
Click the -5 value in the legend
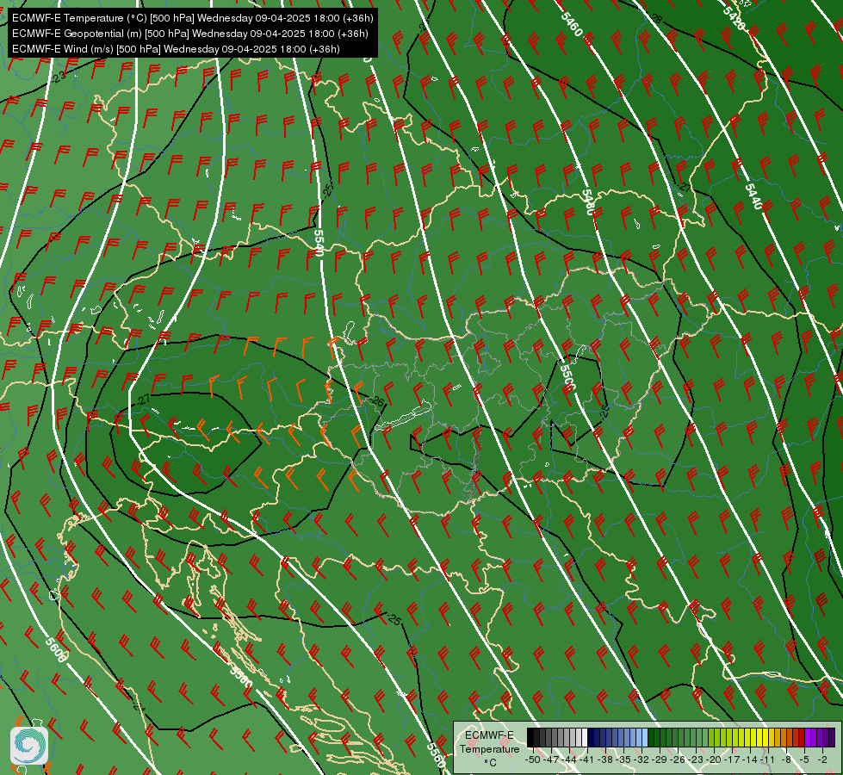point(803,759)
